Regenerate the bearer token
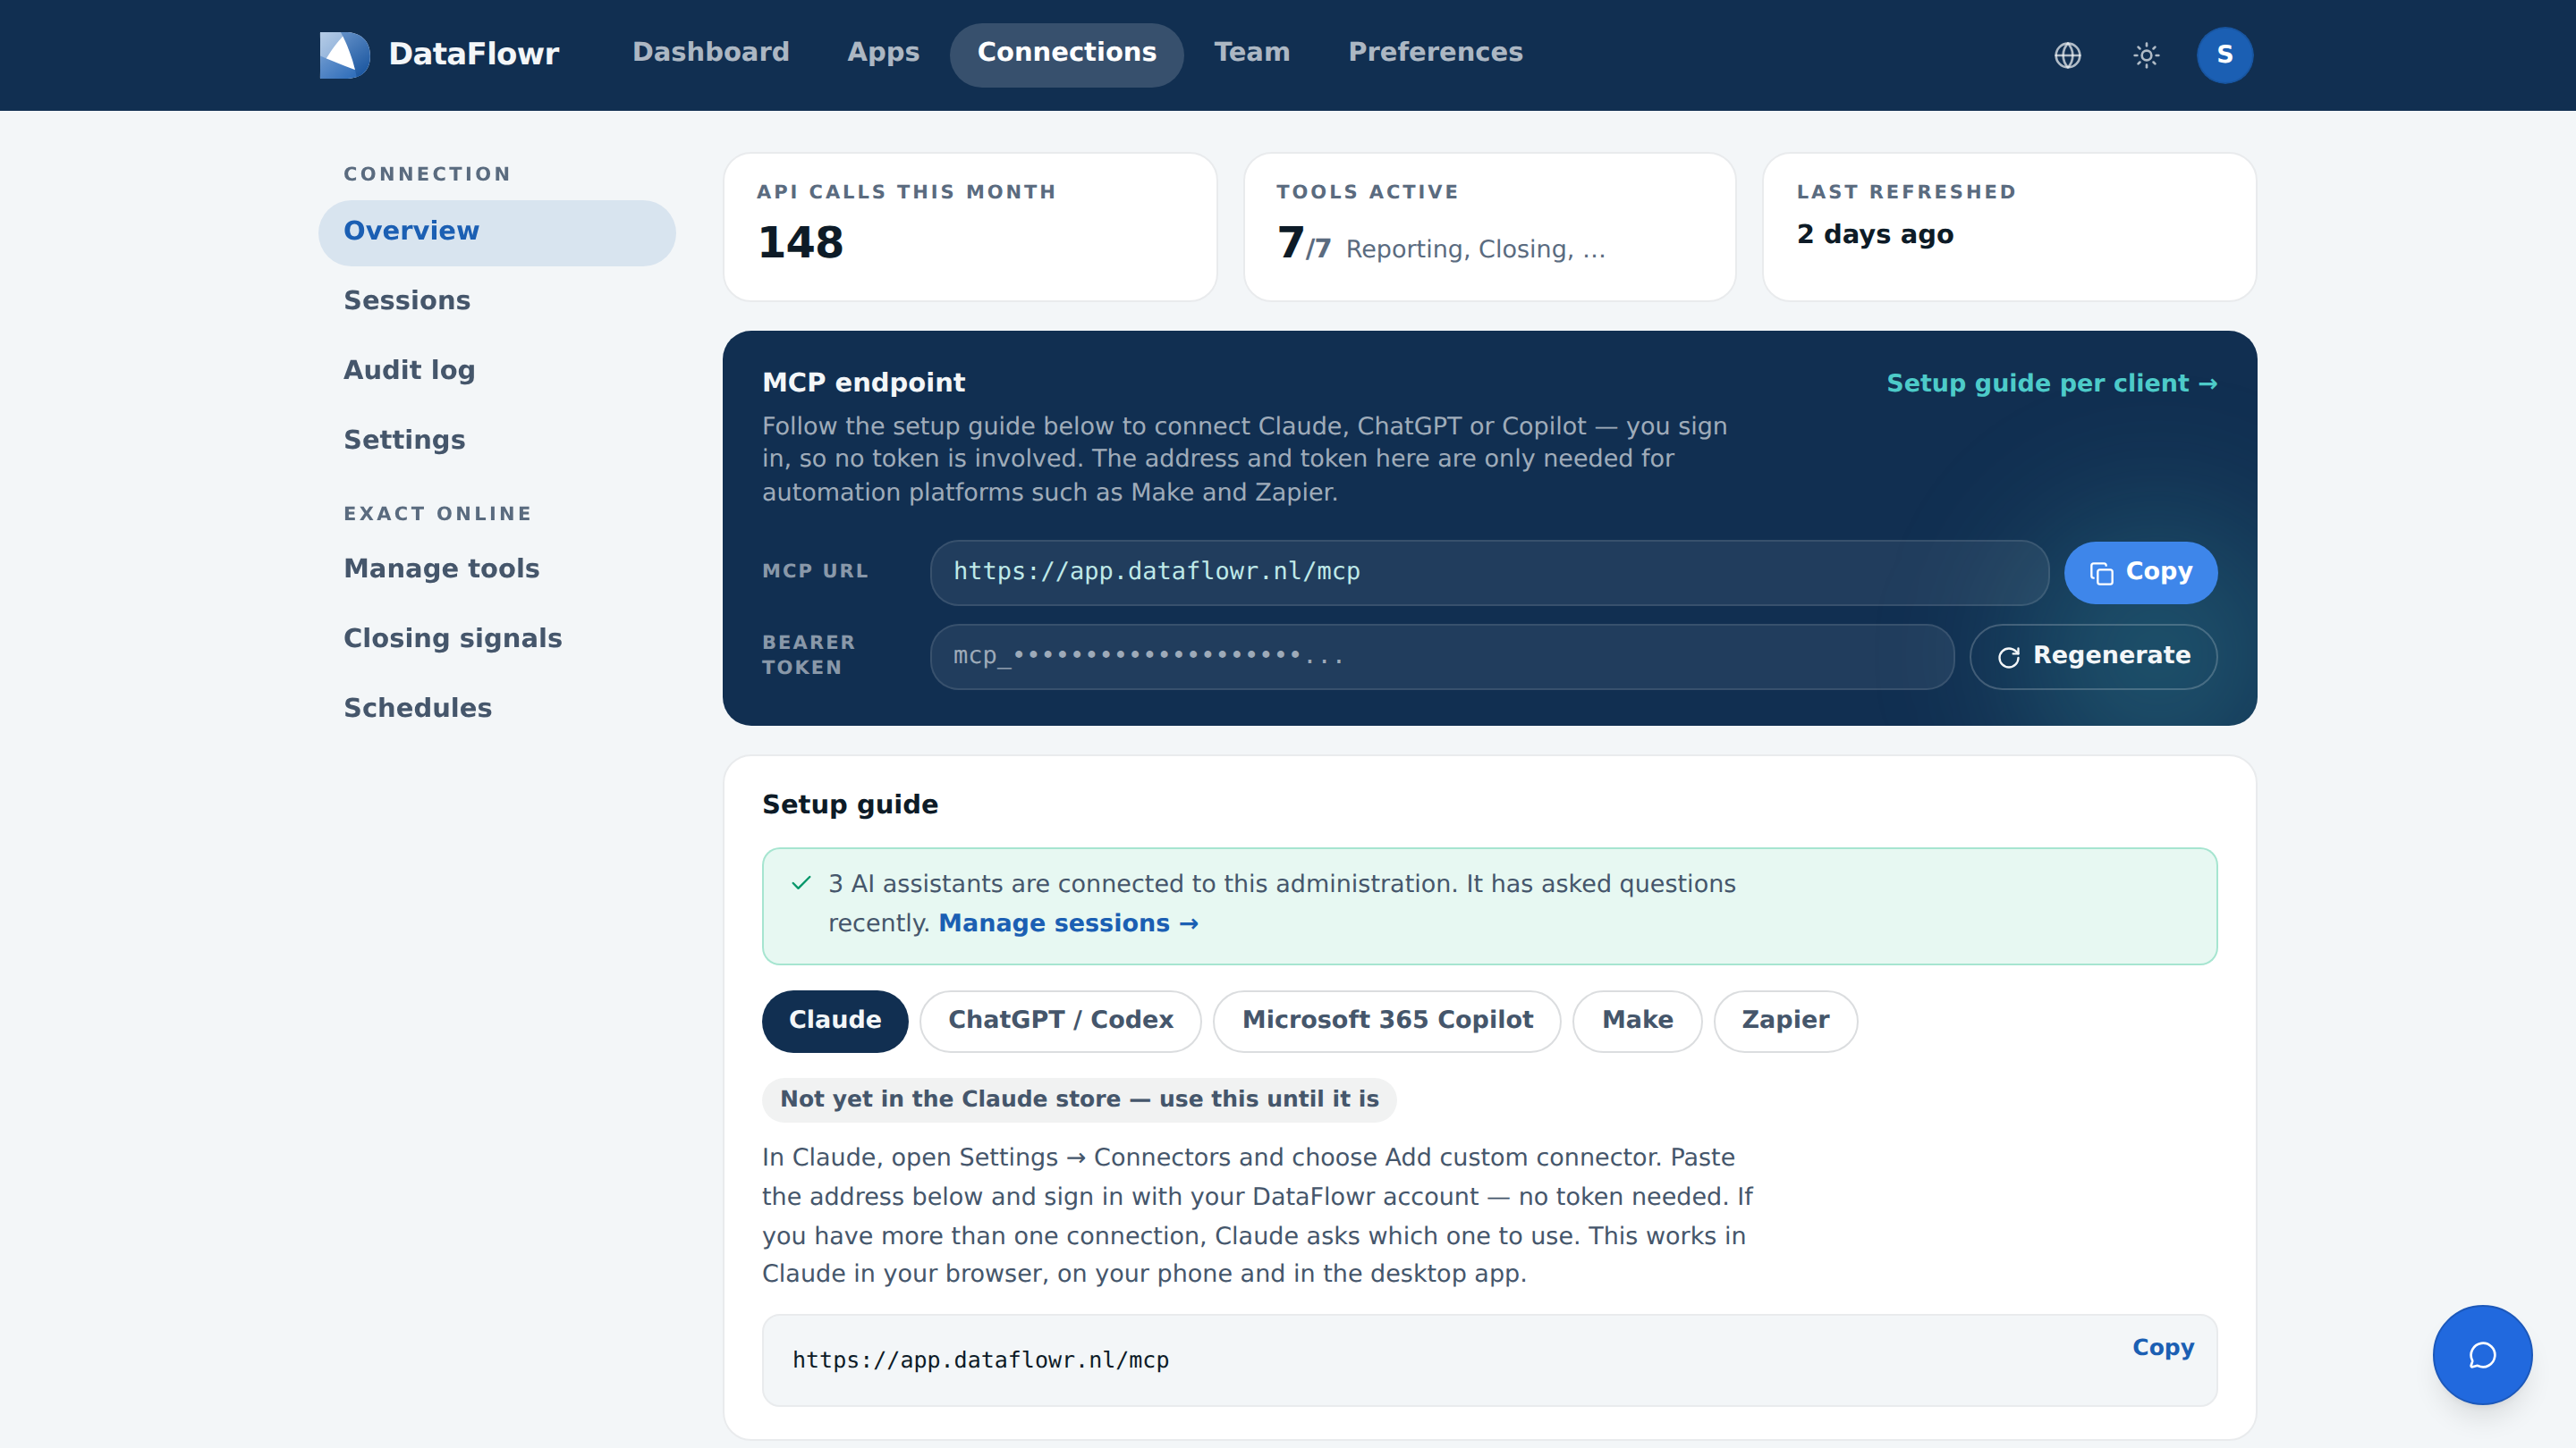The height and width of the screenshot is (1448, 2576). pyautogui.click(x=2093, y=657)
